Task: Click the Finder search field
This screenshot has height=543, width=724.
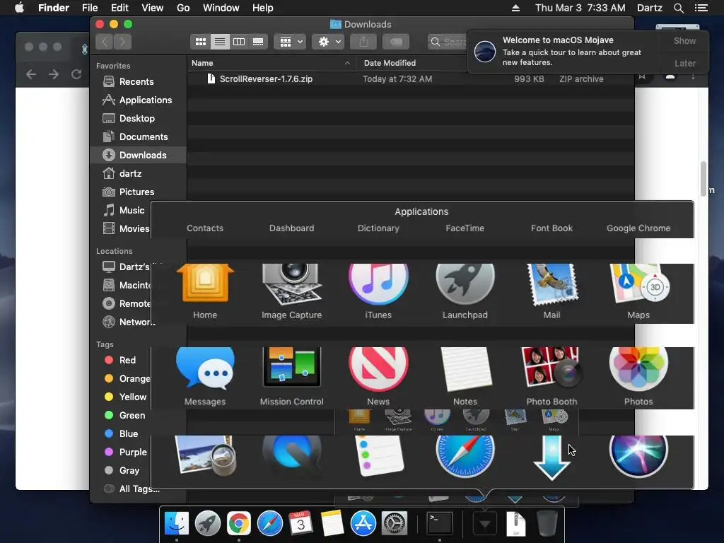Action: click(448, 42)
